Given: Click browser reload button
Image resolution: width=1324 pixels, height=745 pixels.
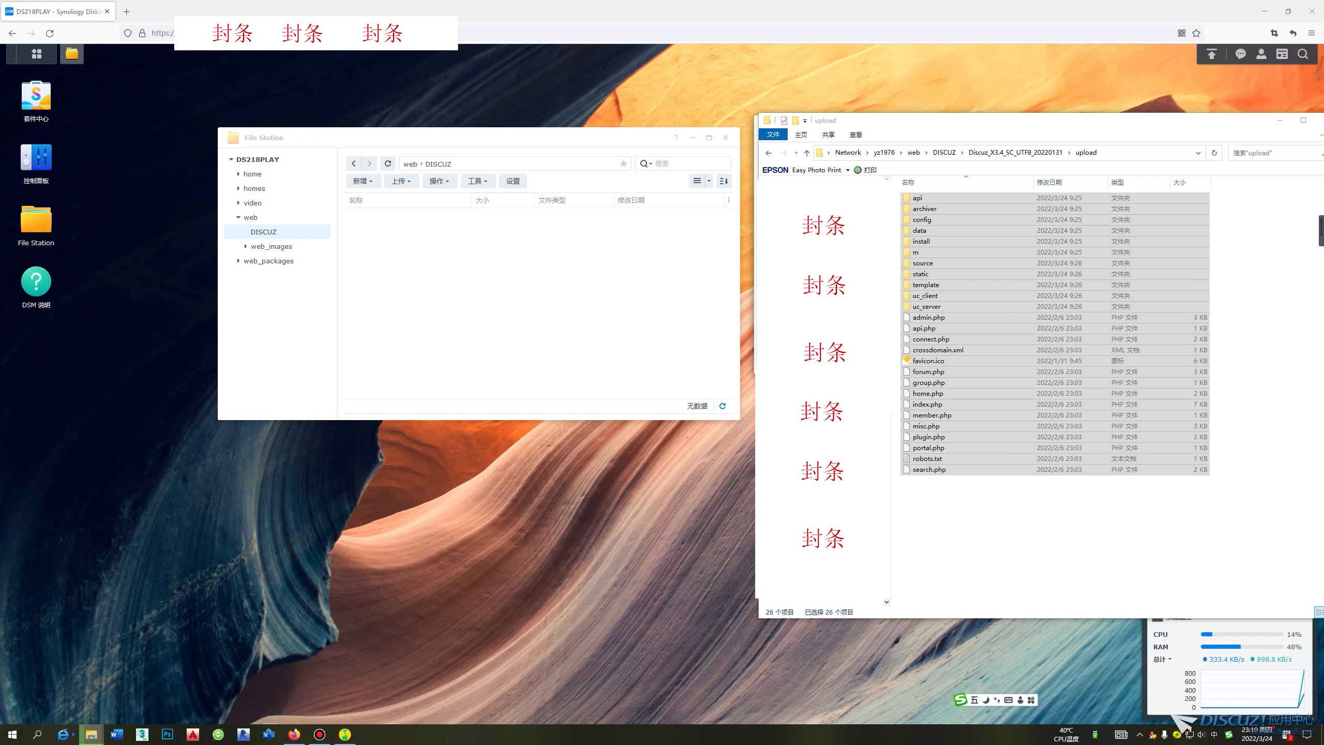Looking at the screenshot, I should point(50,33).
